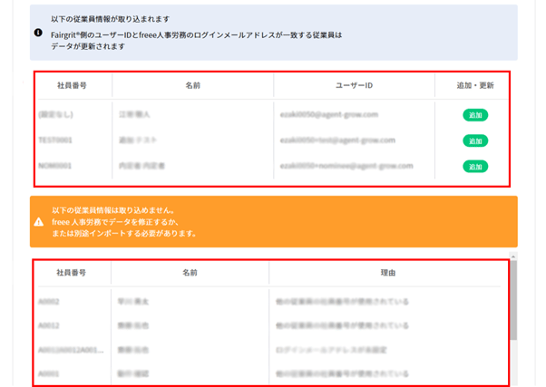Click the ユーザーID column header

pos(356,86)
